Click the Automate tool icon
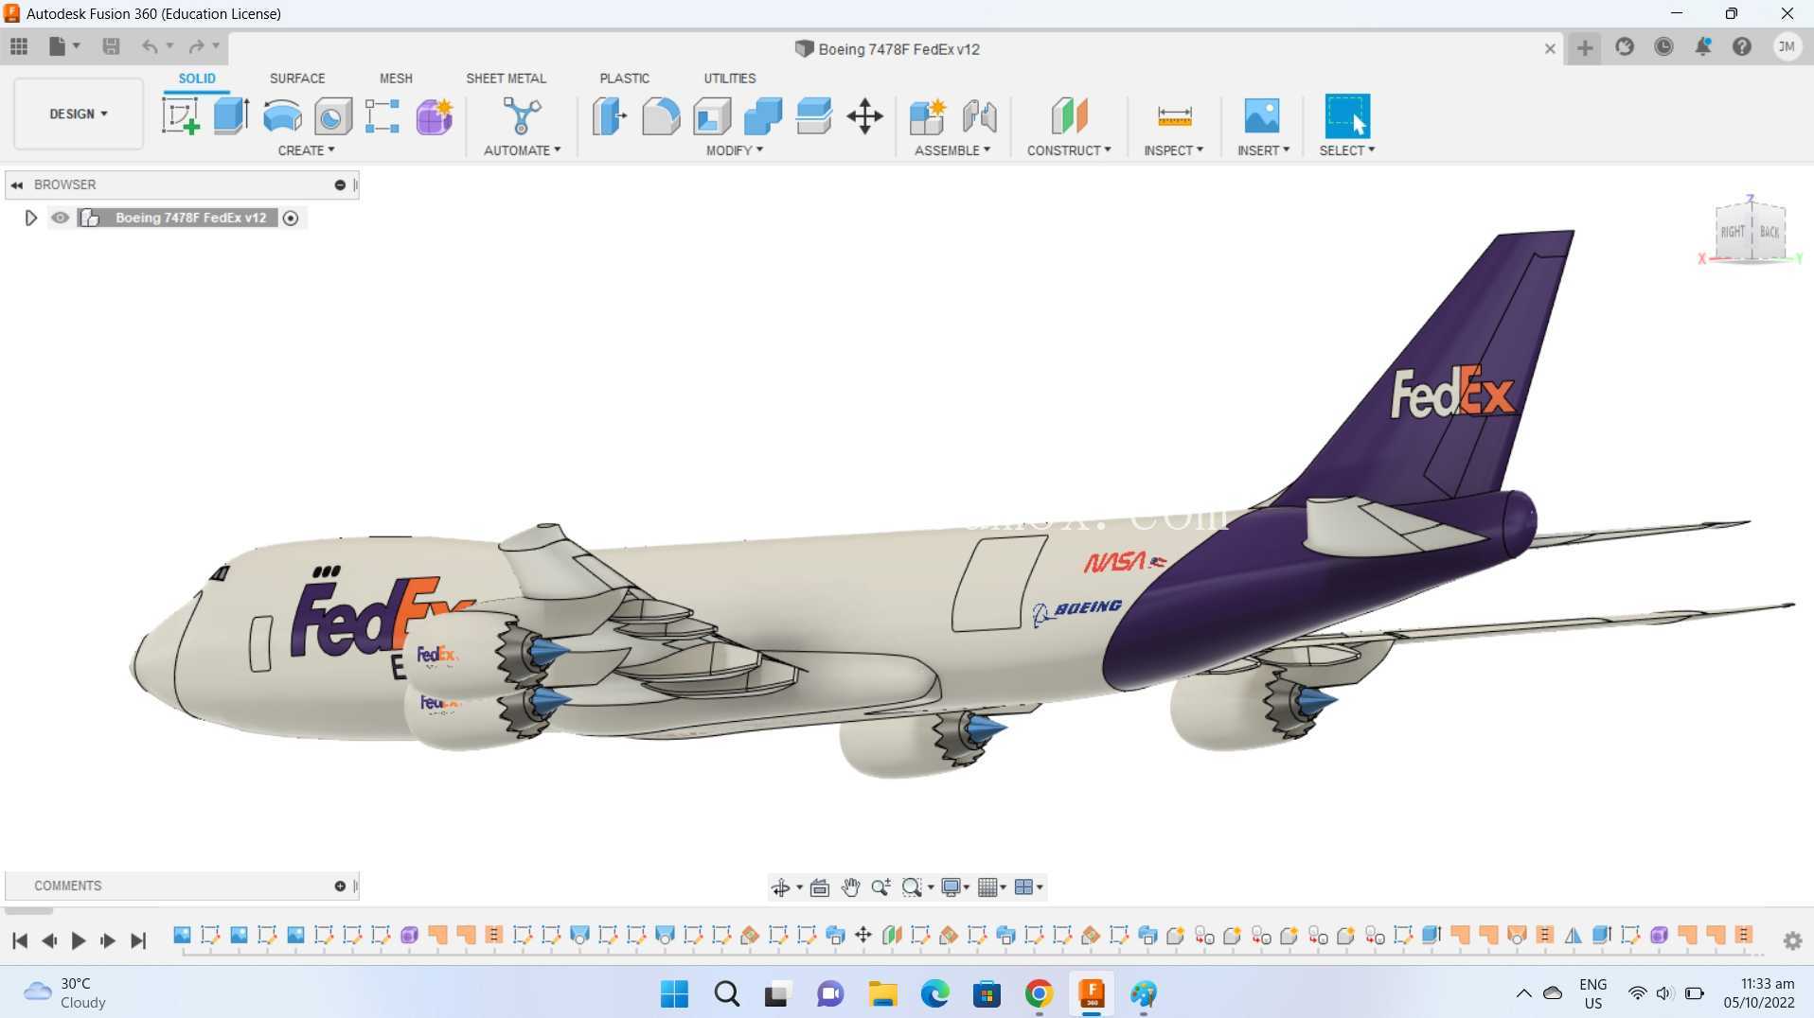 coord(522,116)
